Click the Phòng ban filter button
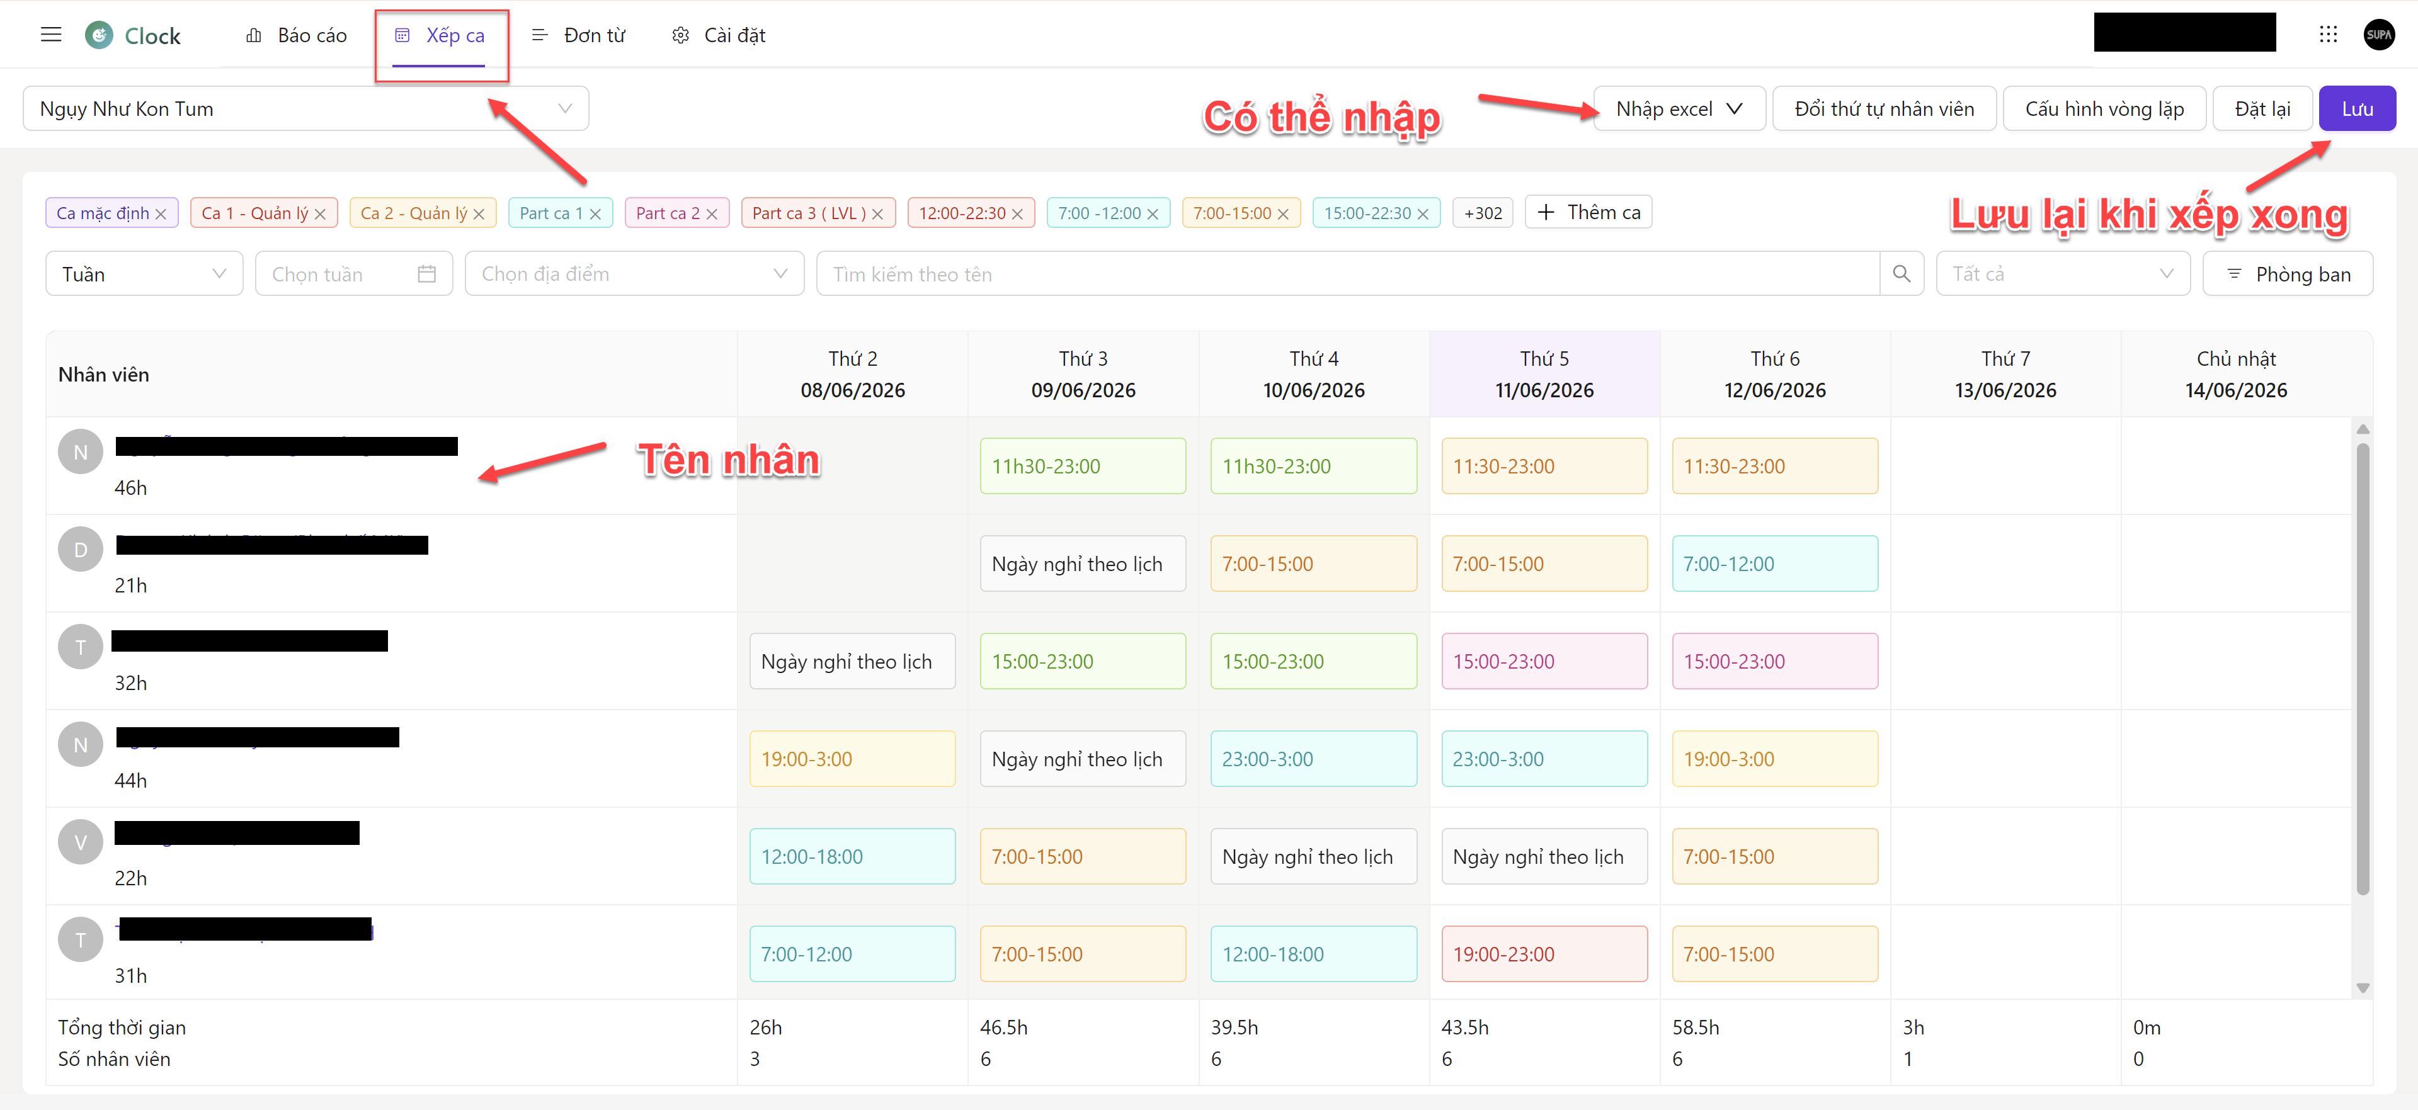The width and height of the screenshot is (2418, 1110). click(2288, 274)
